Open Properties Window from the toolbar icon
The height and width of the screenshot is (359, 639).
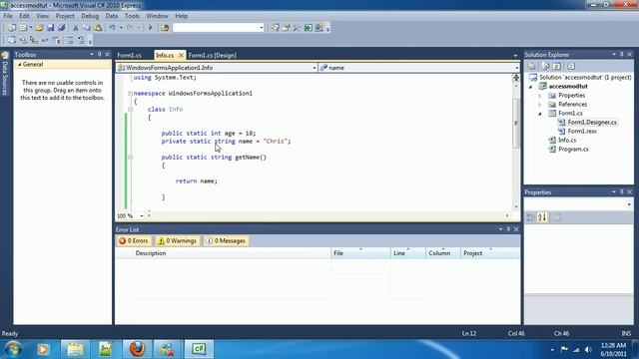point(287,28)
